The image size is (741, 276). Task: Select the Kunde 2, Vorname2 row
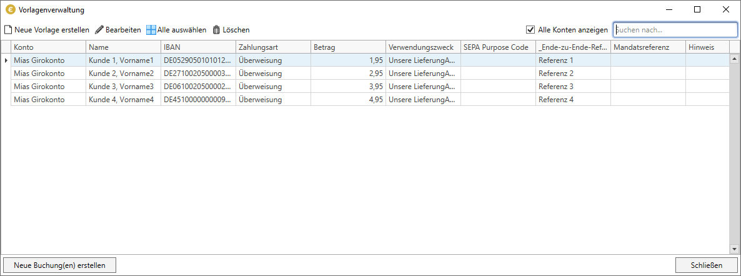coord(121,74)
